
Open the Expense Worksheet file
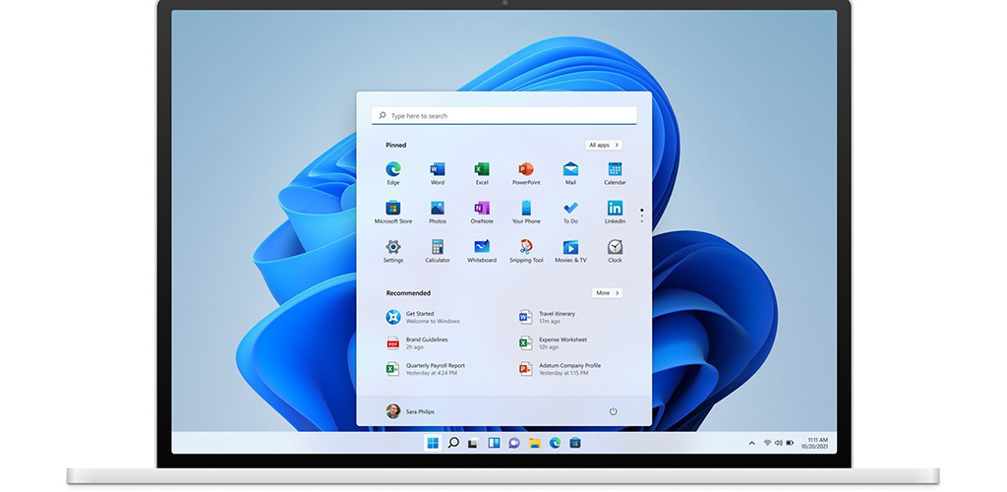pyautogui.click(x=553, y=343)
